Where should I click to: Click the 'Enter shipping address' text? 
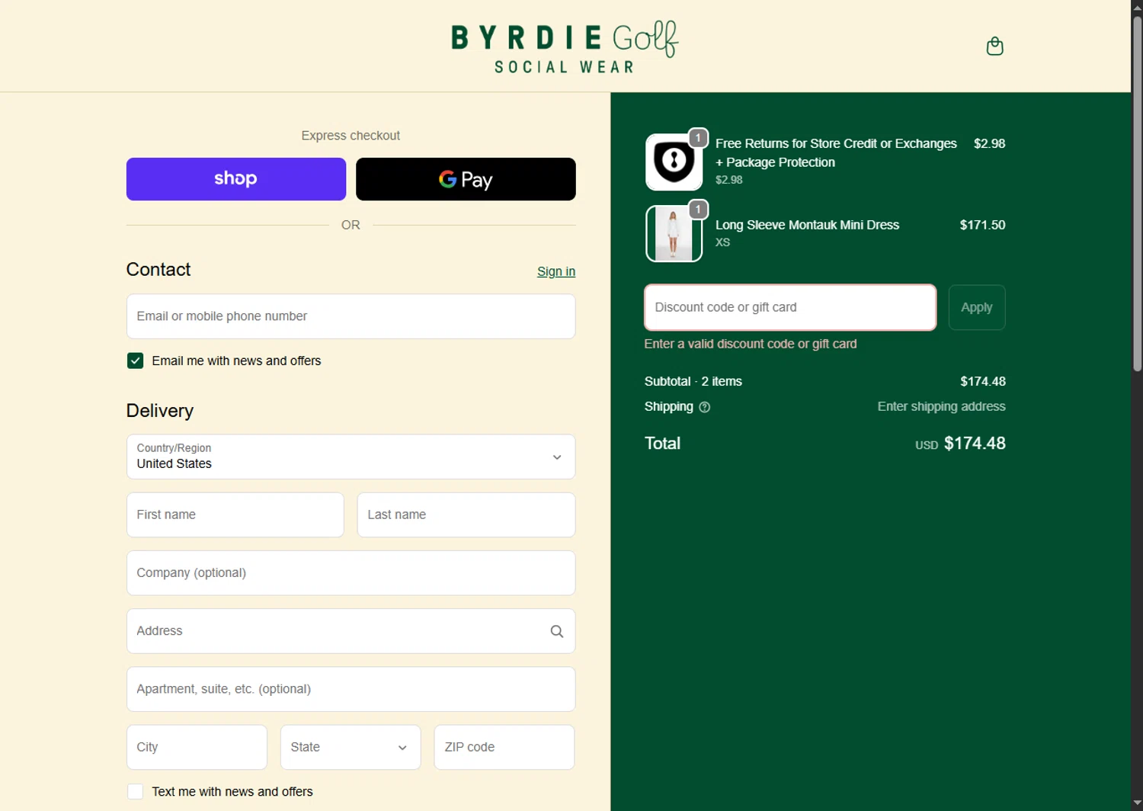(x=941, y=406)
